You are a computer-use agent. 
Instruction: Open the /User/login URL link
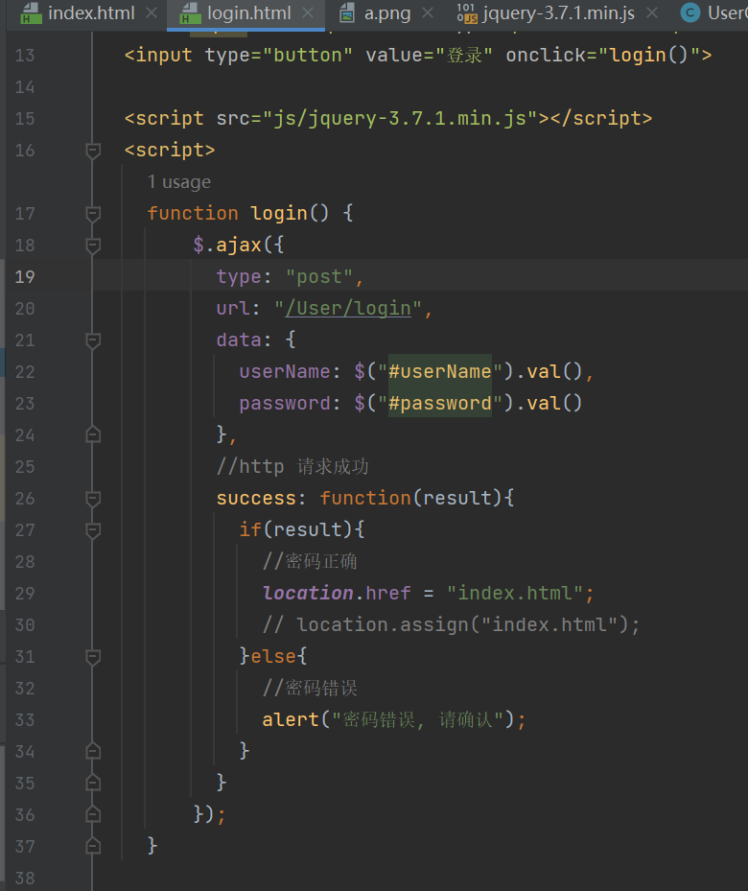point(348,309)
